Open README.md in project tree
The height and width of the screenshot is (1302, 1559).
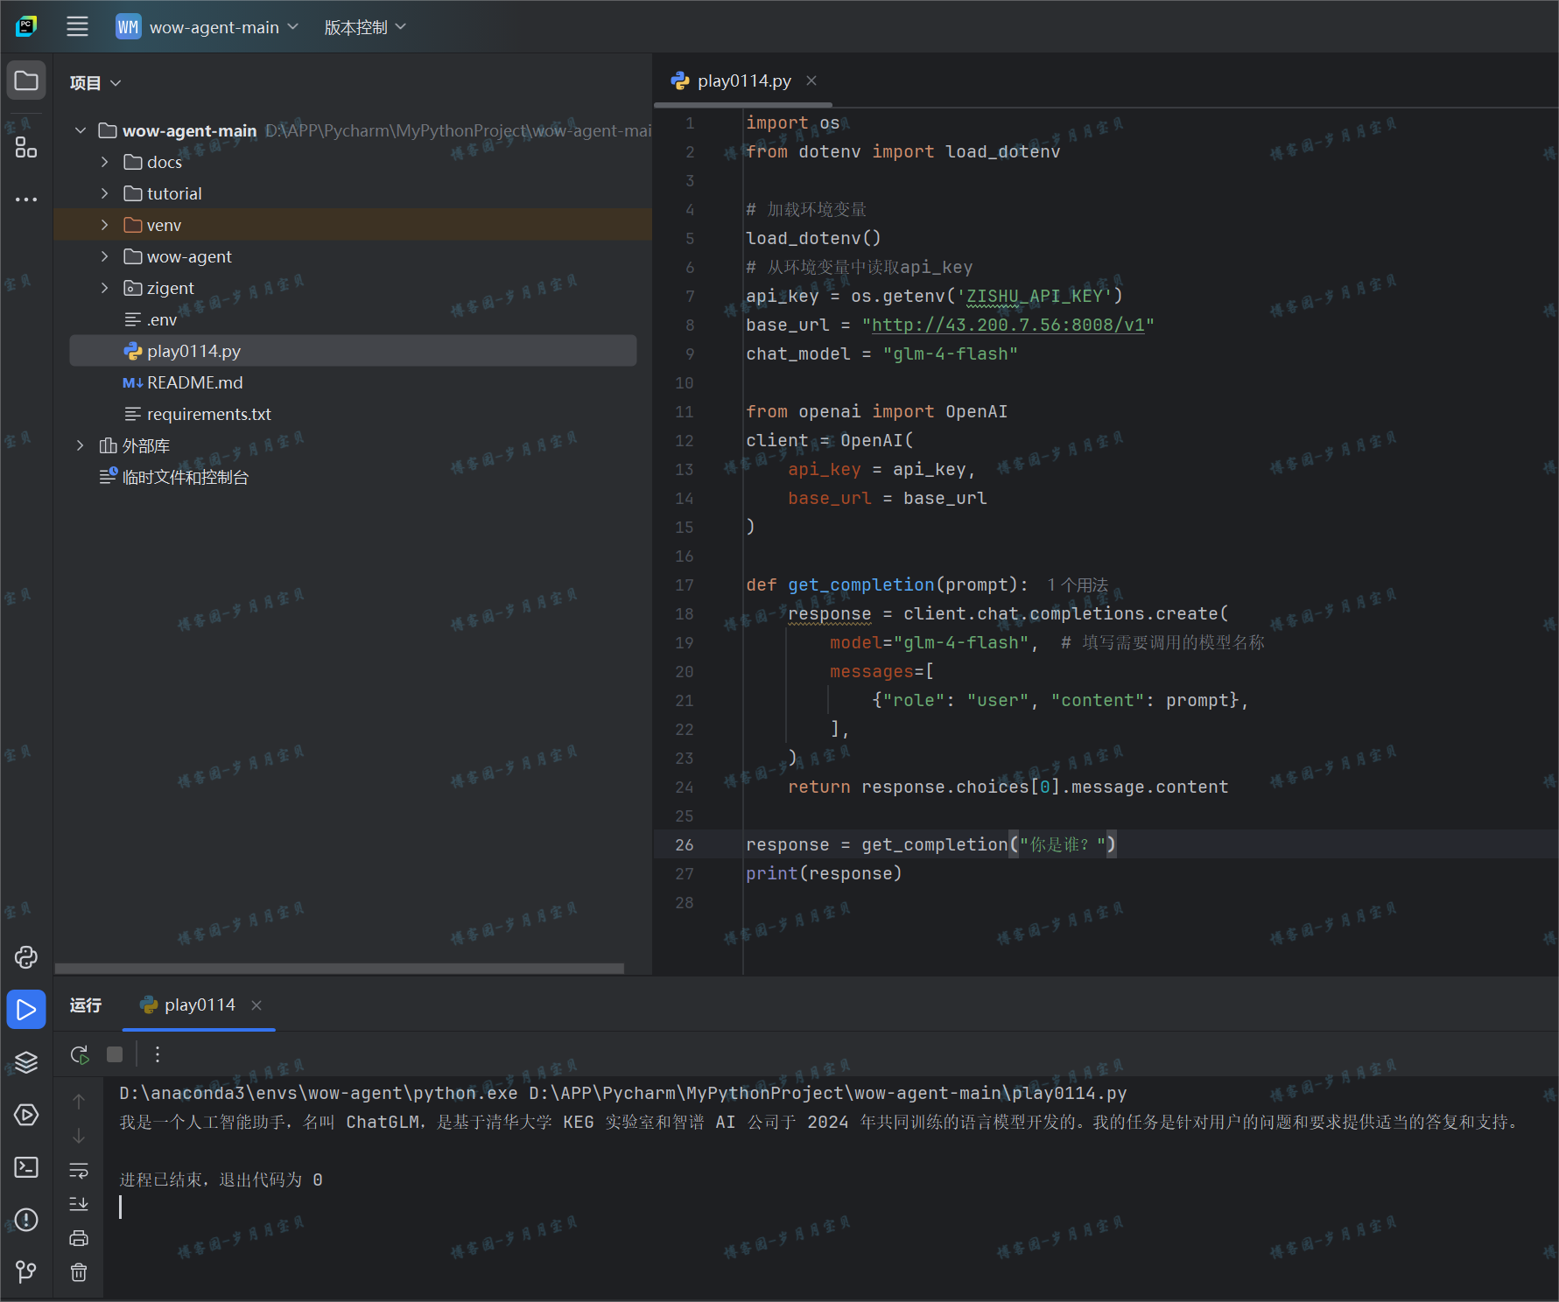(194, 382)
